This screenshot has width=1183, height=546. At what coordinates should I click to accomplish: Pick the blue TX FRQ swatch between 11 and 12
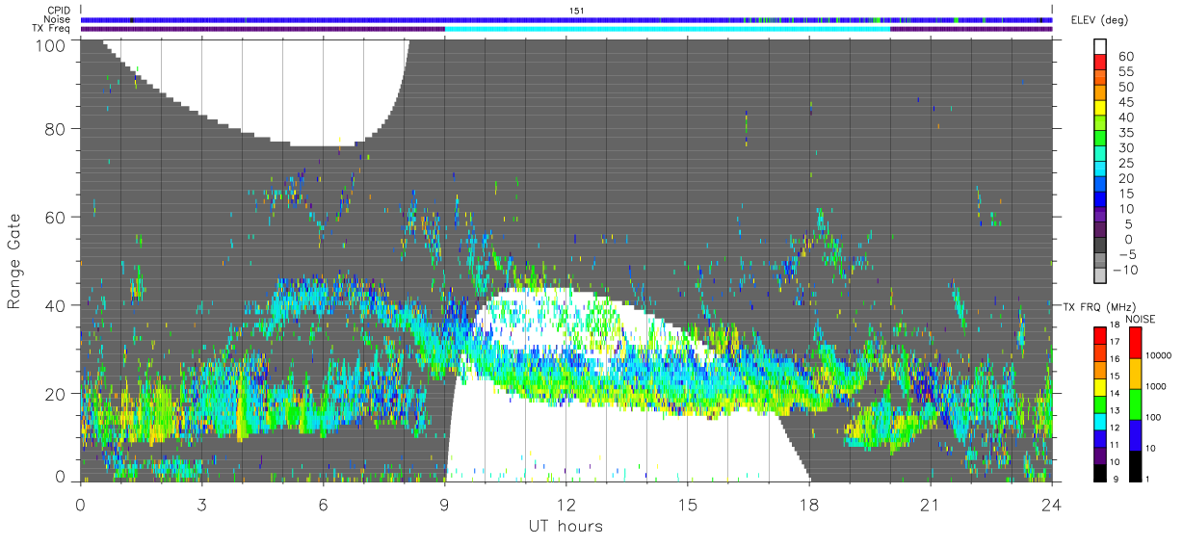click(1100, 437)
